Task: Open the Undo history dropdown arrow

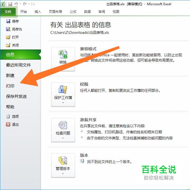Action: (x=20, y=4)
